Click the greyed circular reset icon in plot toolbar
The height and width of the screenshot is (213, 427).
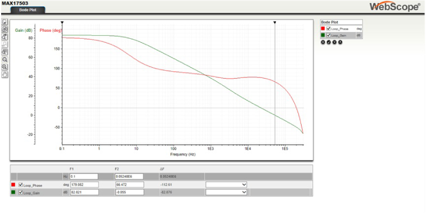[5, 30]
